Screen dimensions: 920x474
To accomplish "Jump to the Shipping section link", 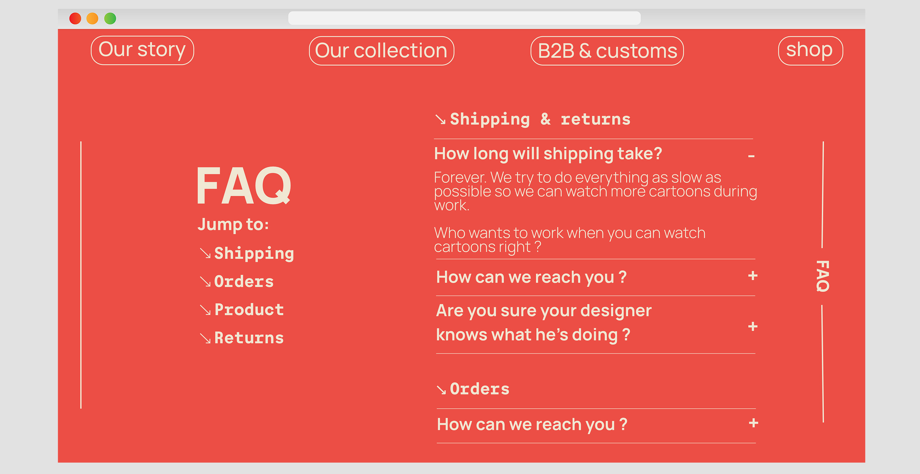I will pyautogui.click(x=254, y=253).
